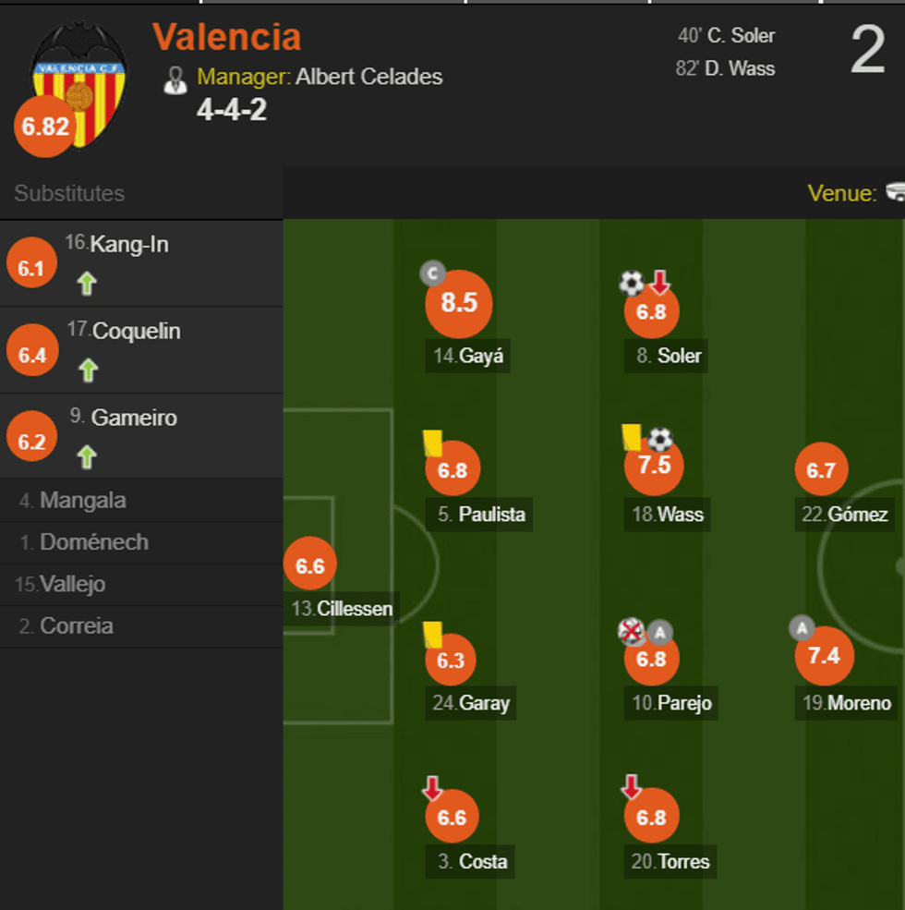Click the goal ball icon above Soler

pyautogui.click(x=632, y=283)
